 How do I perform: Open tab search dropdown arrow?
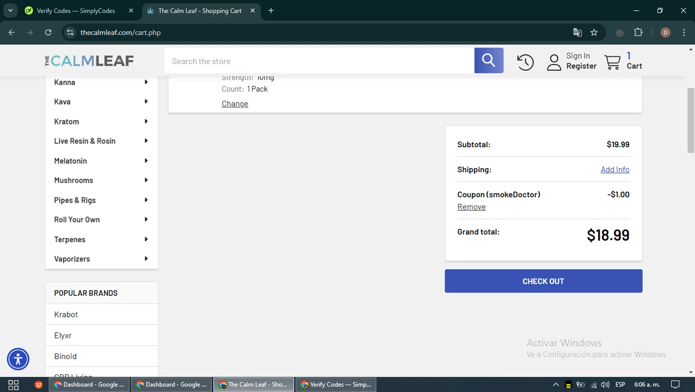coord(10,11)
